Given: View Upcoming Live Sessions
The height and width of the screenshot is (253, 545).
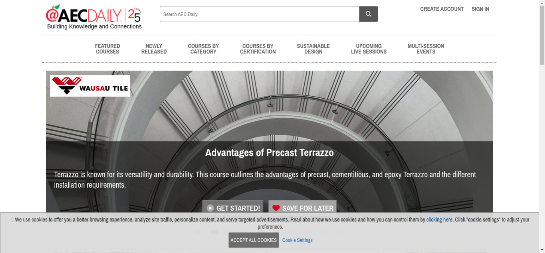Looking at the screenshot, I should point(369,49).
